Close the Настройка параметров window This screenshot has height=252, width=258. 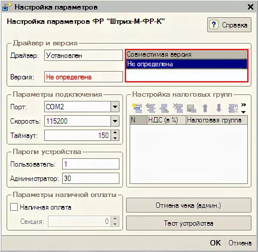pos(251,7)
